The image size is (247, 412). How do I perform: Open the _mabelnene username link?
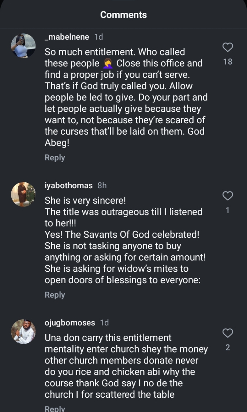point(67,37)
